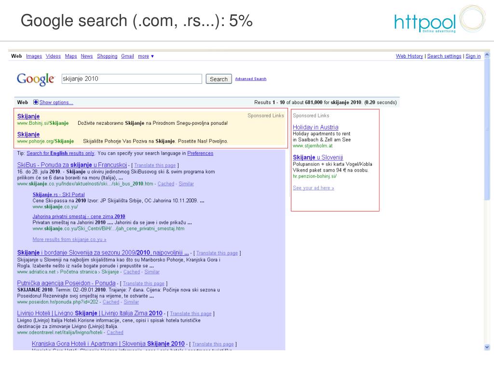Translate the Livinjo Hoteli page

pyautogui.click(x=191, y=314)
